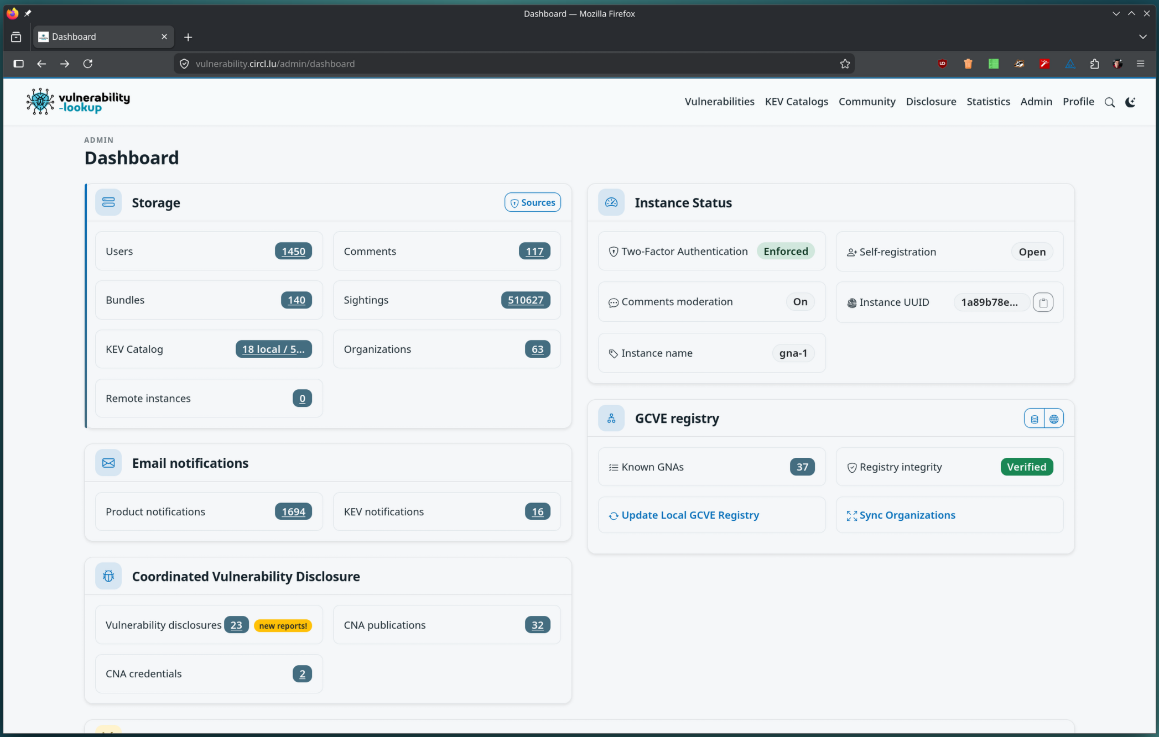1159x737 pixels.
Task: Click the Known GNAs count 37
Action: click(x=802, y=467)
